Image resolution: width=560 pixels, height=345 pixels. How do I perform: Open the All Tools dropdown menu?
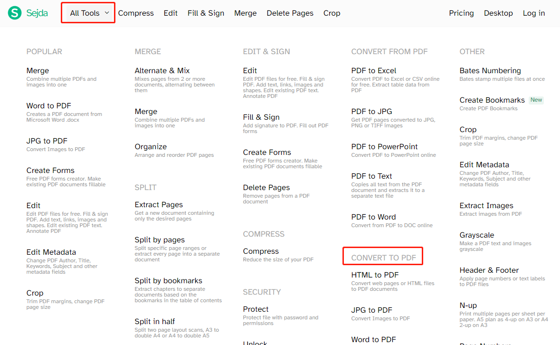(x=89, y=13)
